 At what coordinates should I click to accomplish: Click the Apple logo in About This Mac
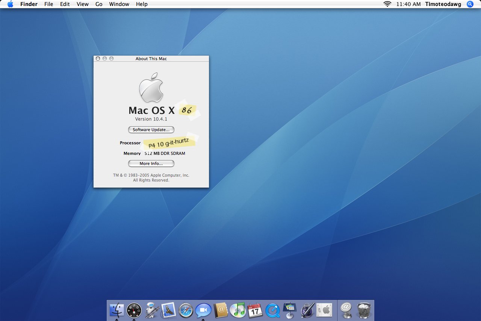pos(151,88)
